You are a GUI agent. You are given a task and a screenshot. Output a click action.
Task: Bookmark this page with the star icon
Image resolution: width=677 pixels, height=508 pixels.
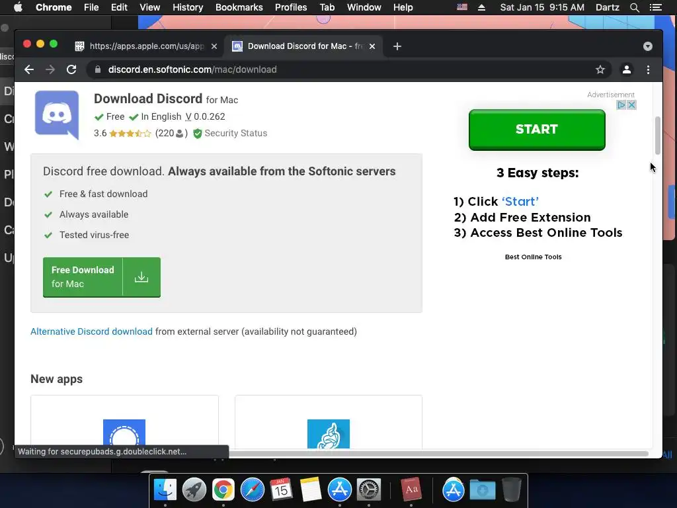[600, 69]
